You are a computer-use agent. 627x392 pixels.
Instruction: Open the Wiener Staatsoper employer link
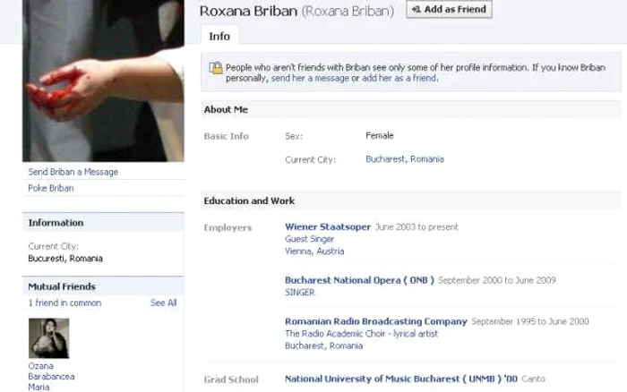click(328, 227)
